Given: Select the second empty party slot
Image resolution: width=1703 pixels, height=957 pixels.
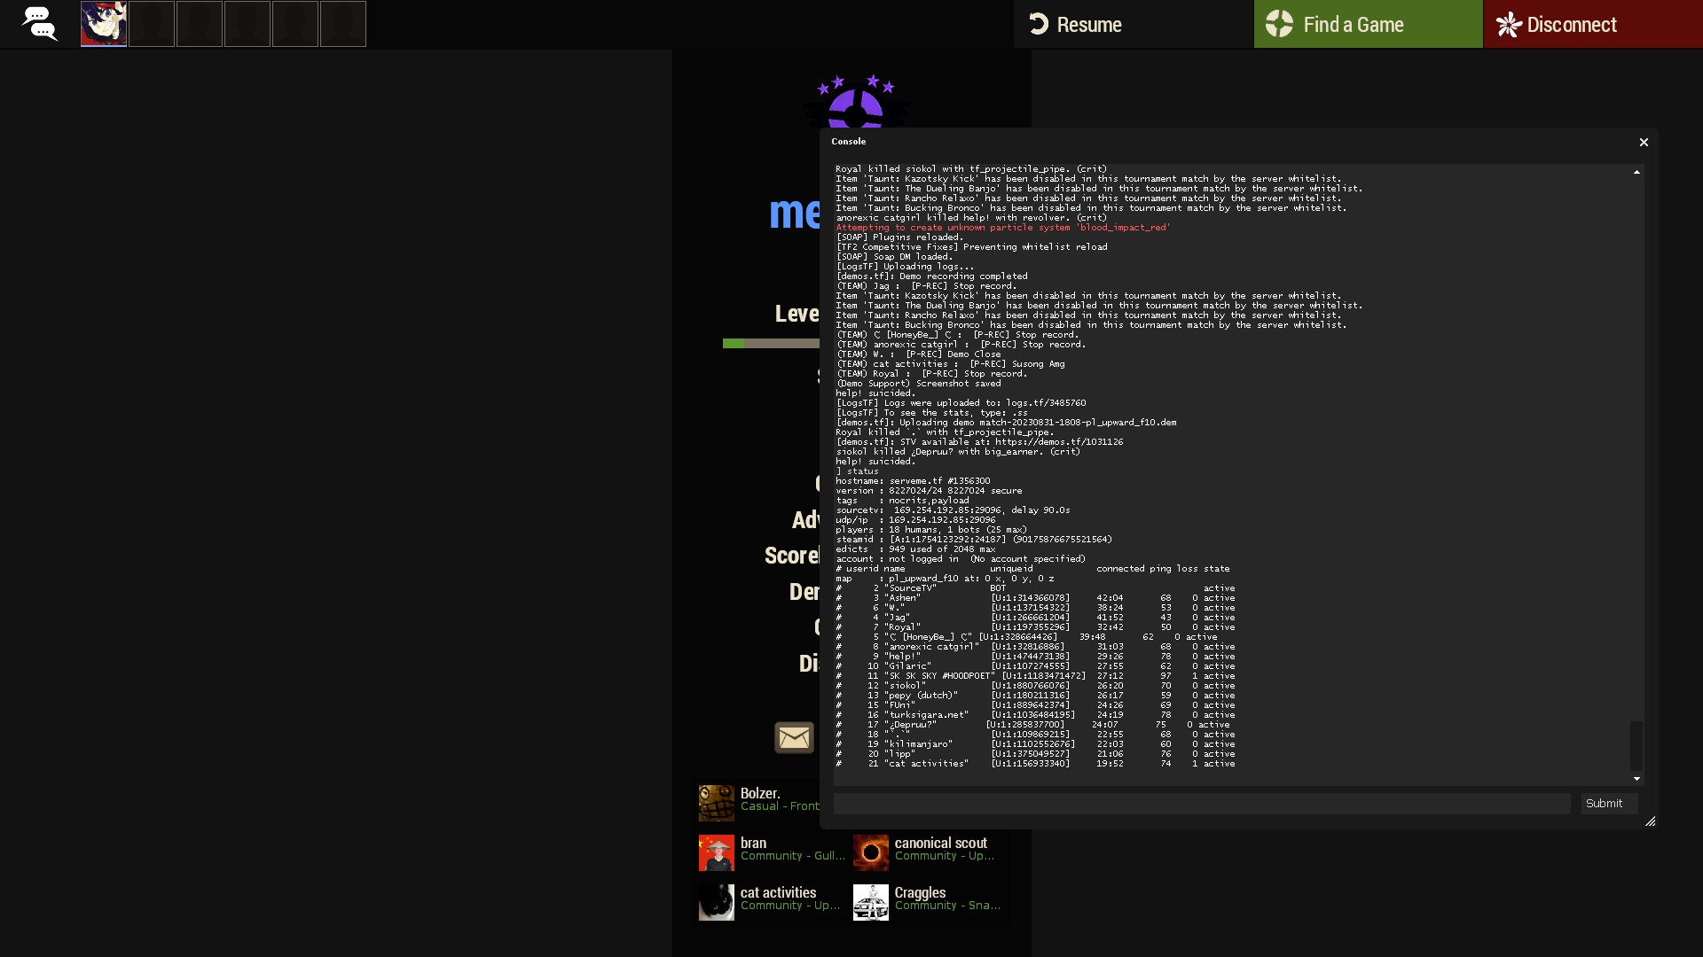Looking at the screenshot, I should pos(200,23).
